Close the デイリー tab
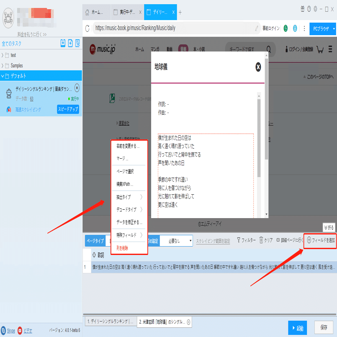The width and height of the screenshot is (337, 337). (x=173, y=12)
